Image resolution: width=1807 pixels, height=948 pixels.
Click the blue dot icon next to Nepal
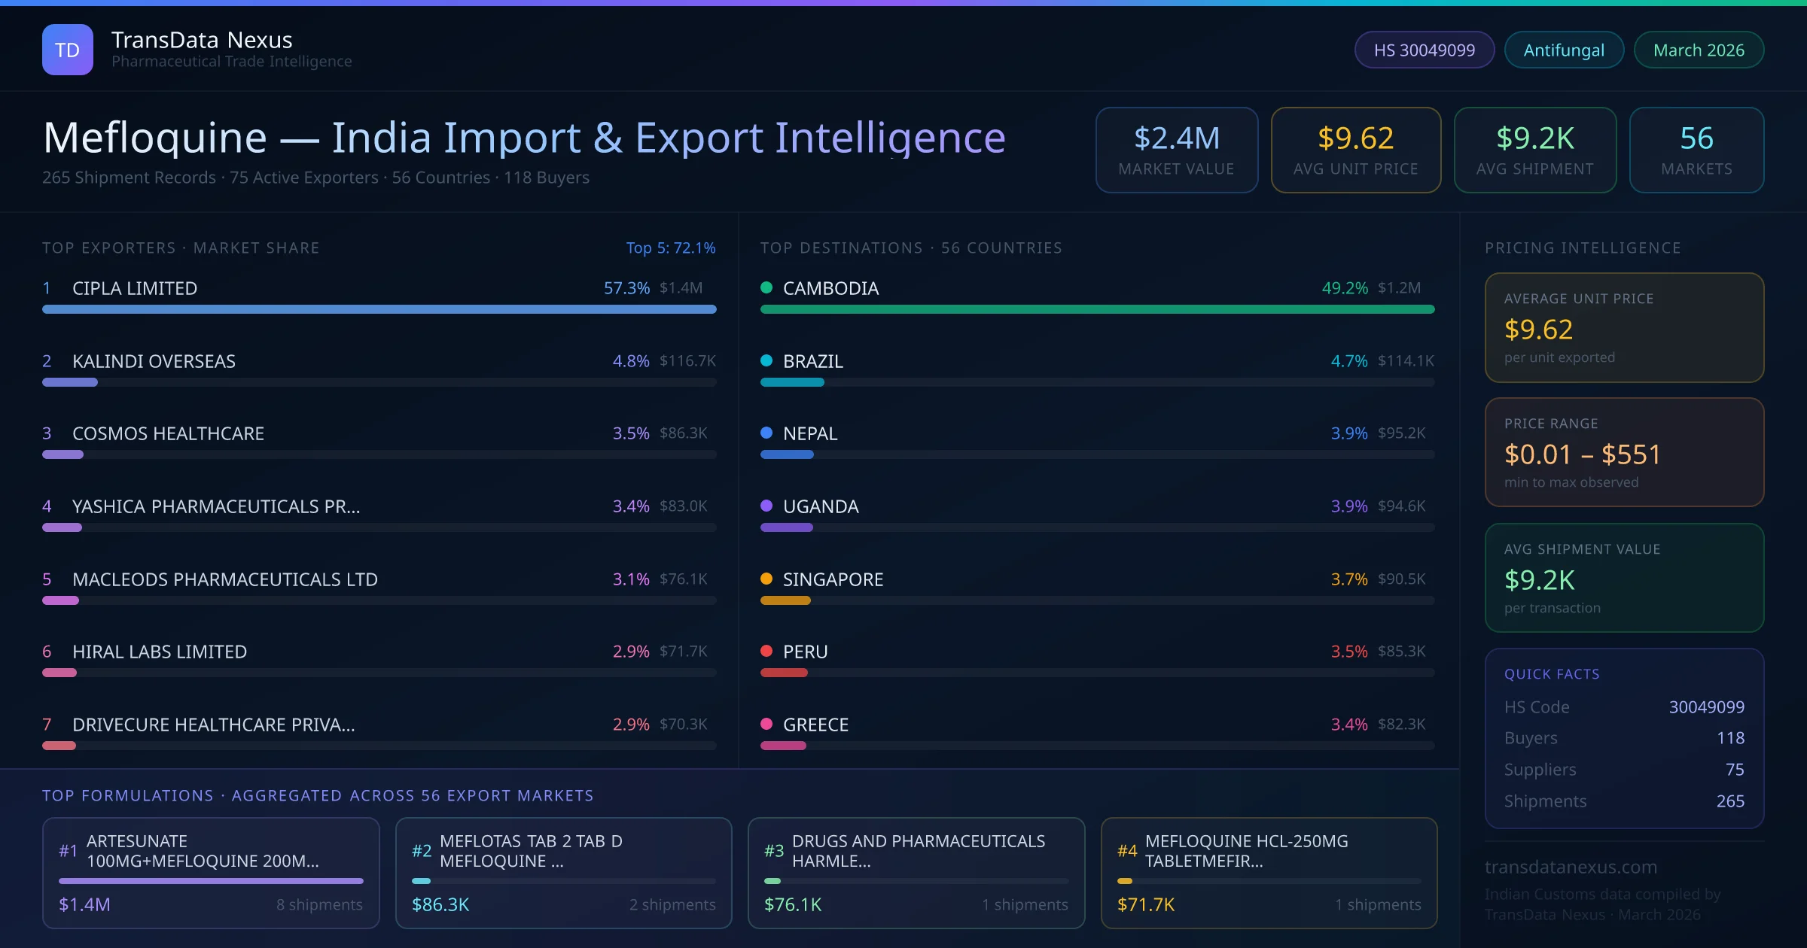[x=767, y=433]
